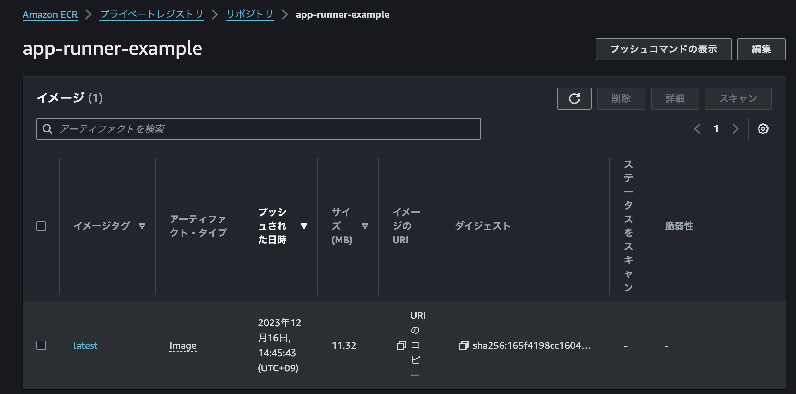
Task: Sort by size (MB) arrow
Action: point(365,226)
